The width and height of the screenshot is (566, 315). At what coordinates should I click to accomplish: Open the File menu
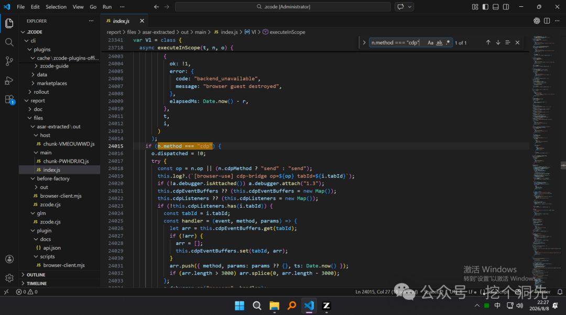20,7
